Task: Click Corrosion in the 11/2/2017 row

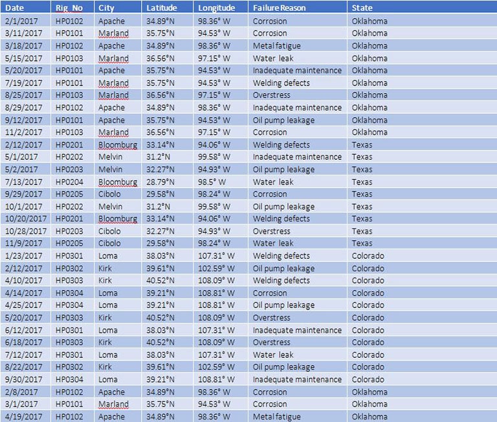Action: 270,132
